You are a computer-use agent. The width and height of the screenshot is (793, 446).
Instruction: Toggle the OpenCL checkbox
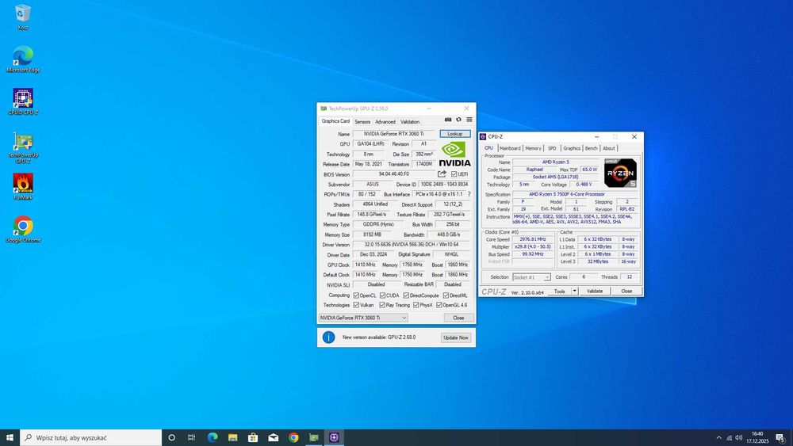click(x=356, y=295)
